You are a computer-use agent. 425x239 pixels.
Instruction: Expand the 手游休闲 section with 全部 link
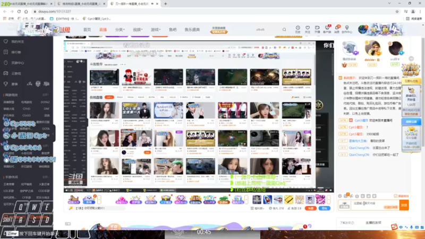click(45, 177)
